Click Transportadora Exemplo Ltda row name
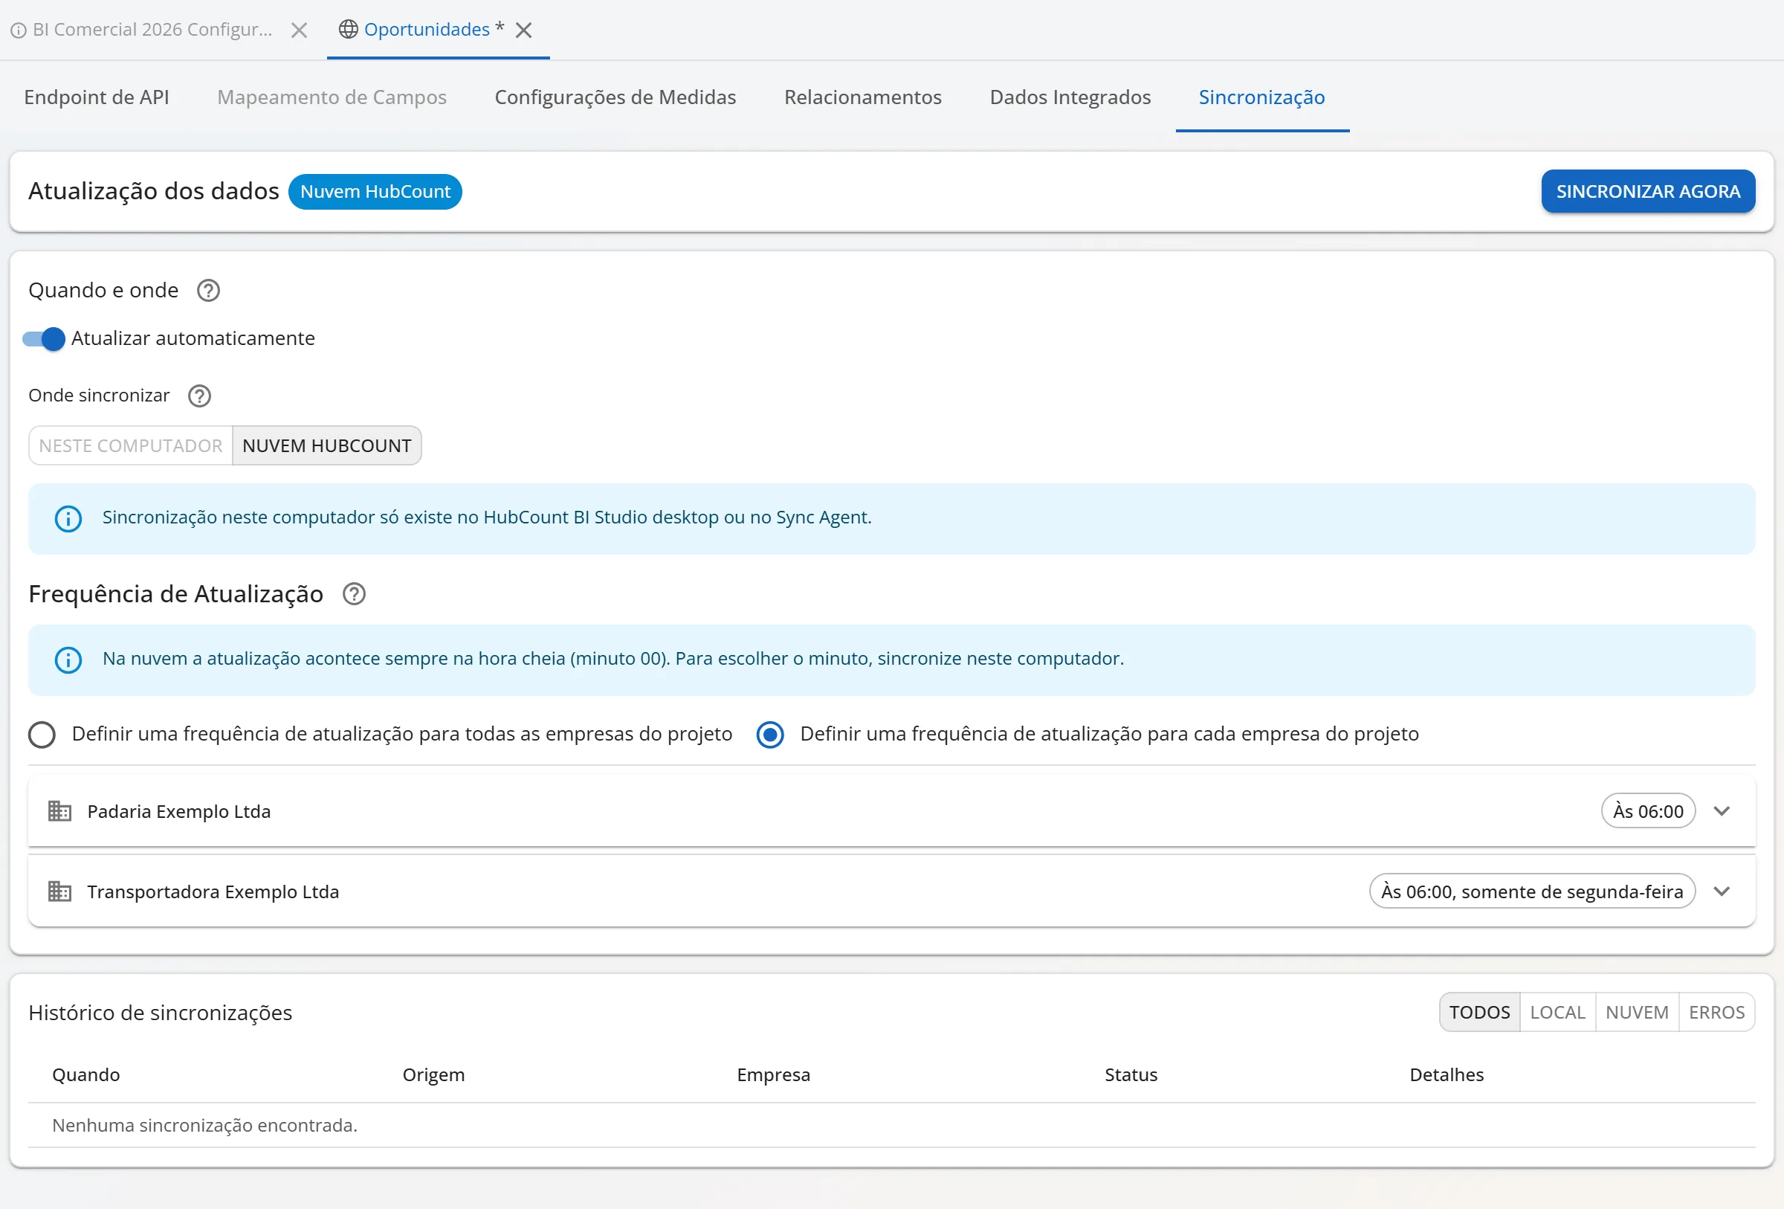Screen dimensions: 1784x1209 (x=213, y=892)
